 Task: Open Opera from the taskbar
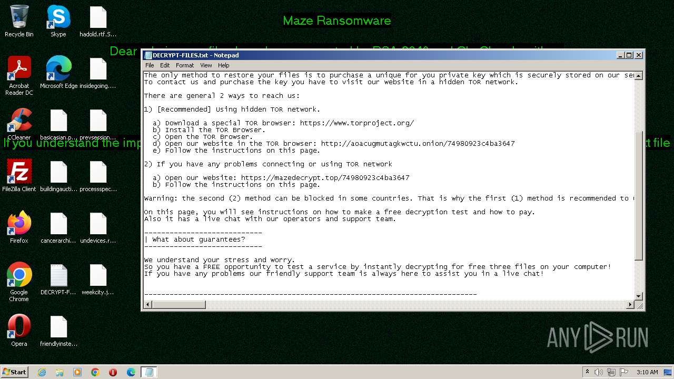pyautogui.click(x=113, y=372)
